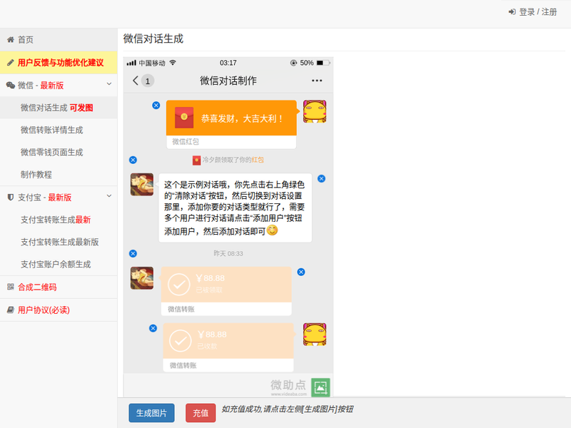Click the home icon beside 首页
Viewport: 571px width, 428px height.
pos(11,39)
